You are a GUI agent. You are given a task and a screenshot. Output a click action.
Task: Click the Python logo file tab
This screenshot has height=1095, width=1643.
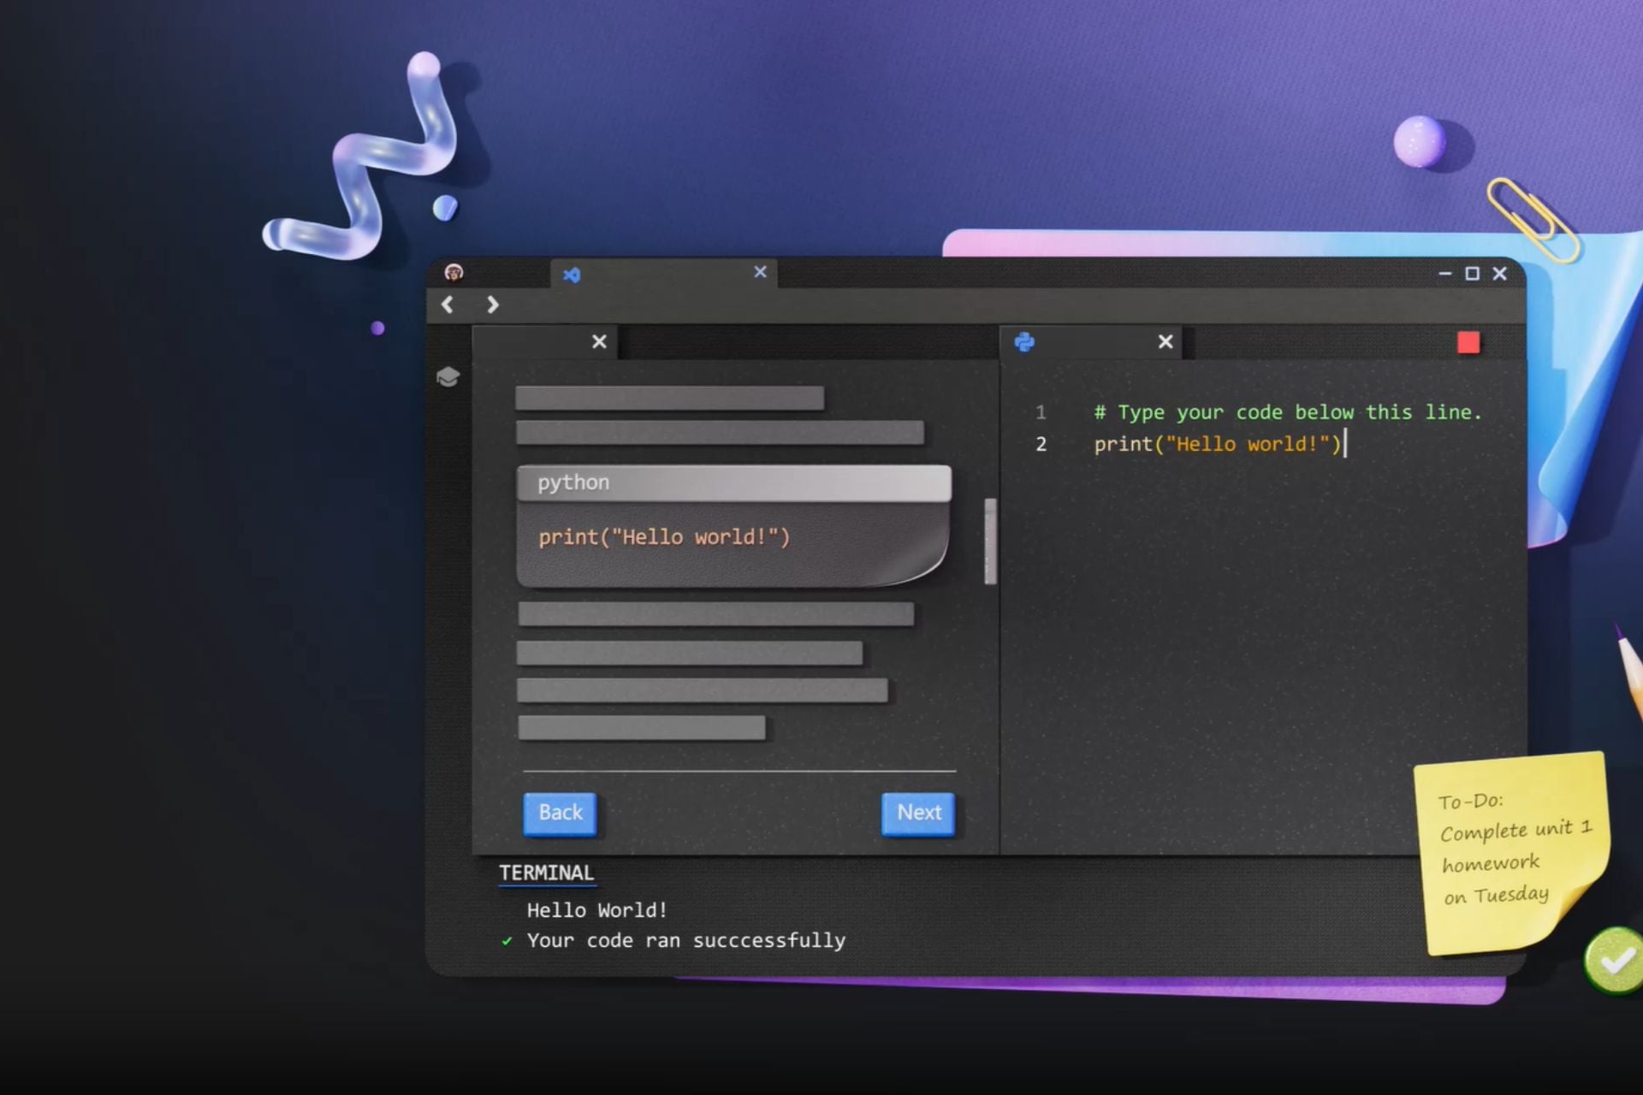[x=1024, y=342]
